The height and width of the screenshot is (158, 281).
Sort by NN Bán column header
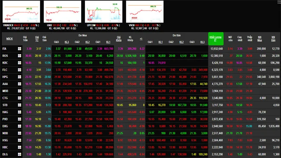click(x=273, y=39)
